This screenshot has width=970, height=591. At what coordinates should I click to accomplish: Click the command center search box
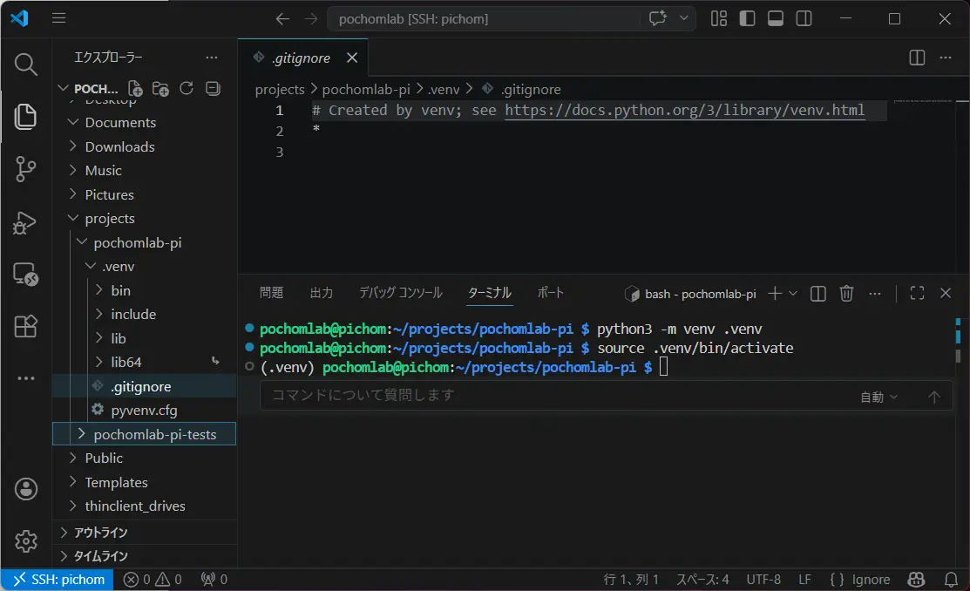pos(485,18)
